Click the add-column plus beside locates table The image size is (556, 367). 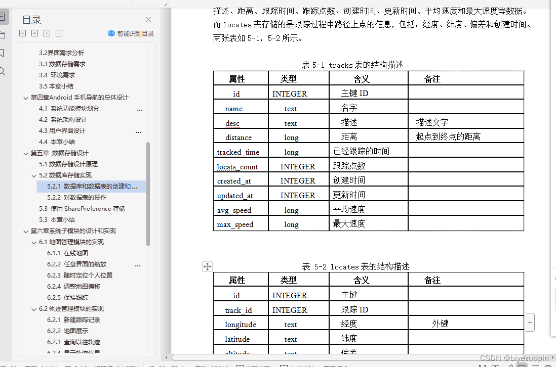530,323
